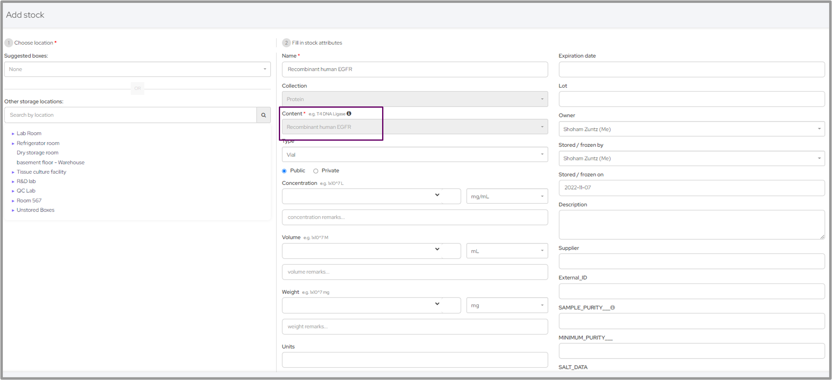Open the Suggested boxes dropdown
Screen dimensions: 832x380
tap(137, 69)
